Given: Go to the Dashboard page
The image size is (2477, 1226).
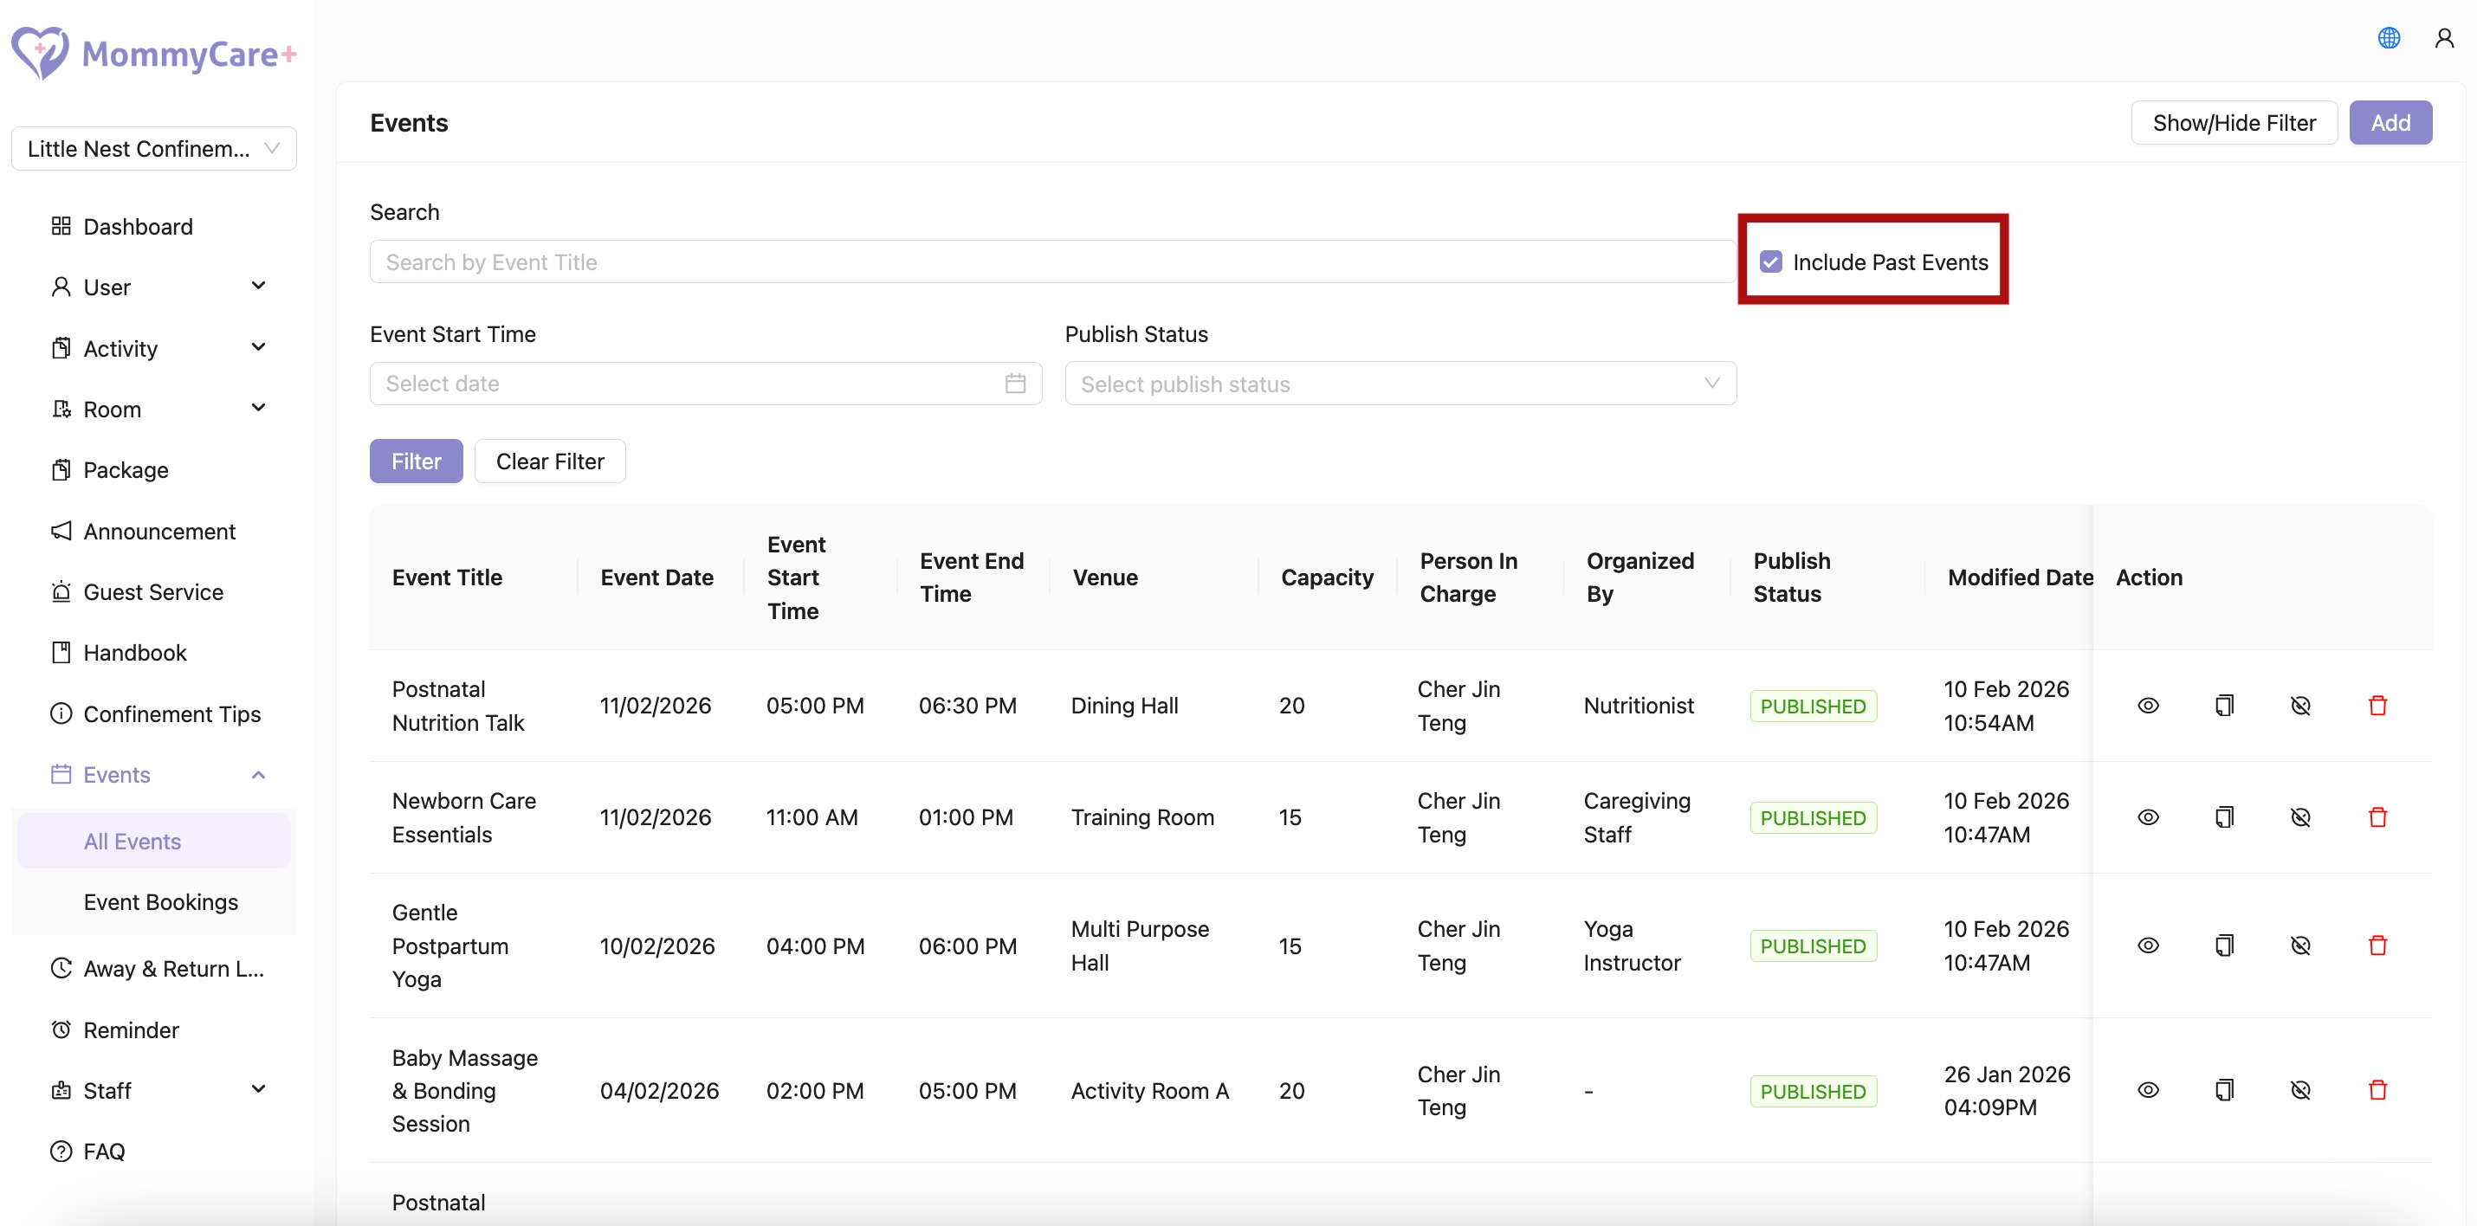Looking at the screenshot, I should tap(138, 227).
